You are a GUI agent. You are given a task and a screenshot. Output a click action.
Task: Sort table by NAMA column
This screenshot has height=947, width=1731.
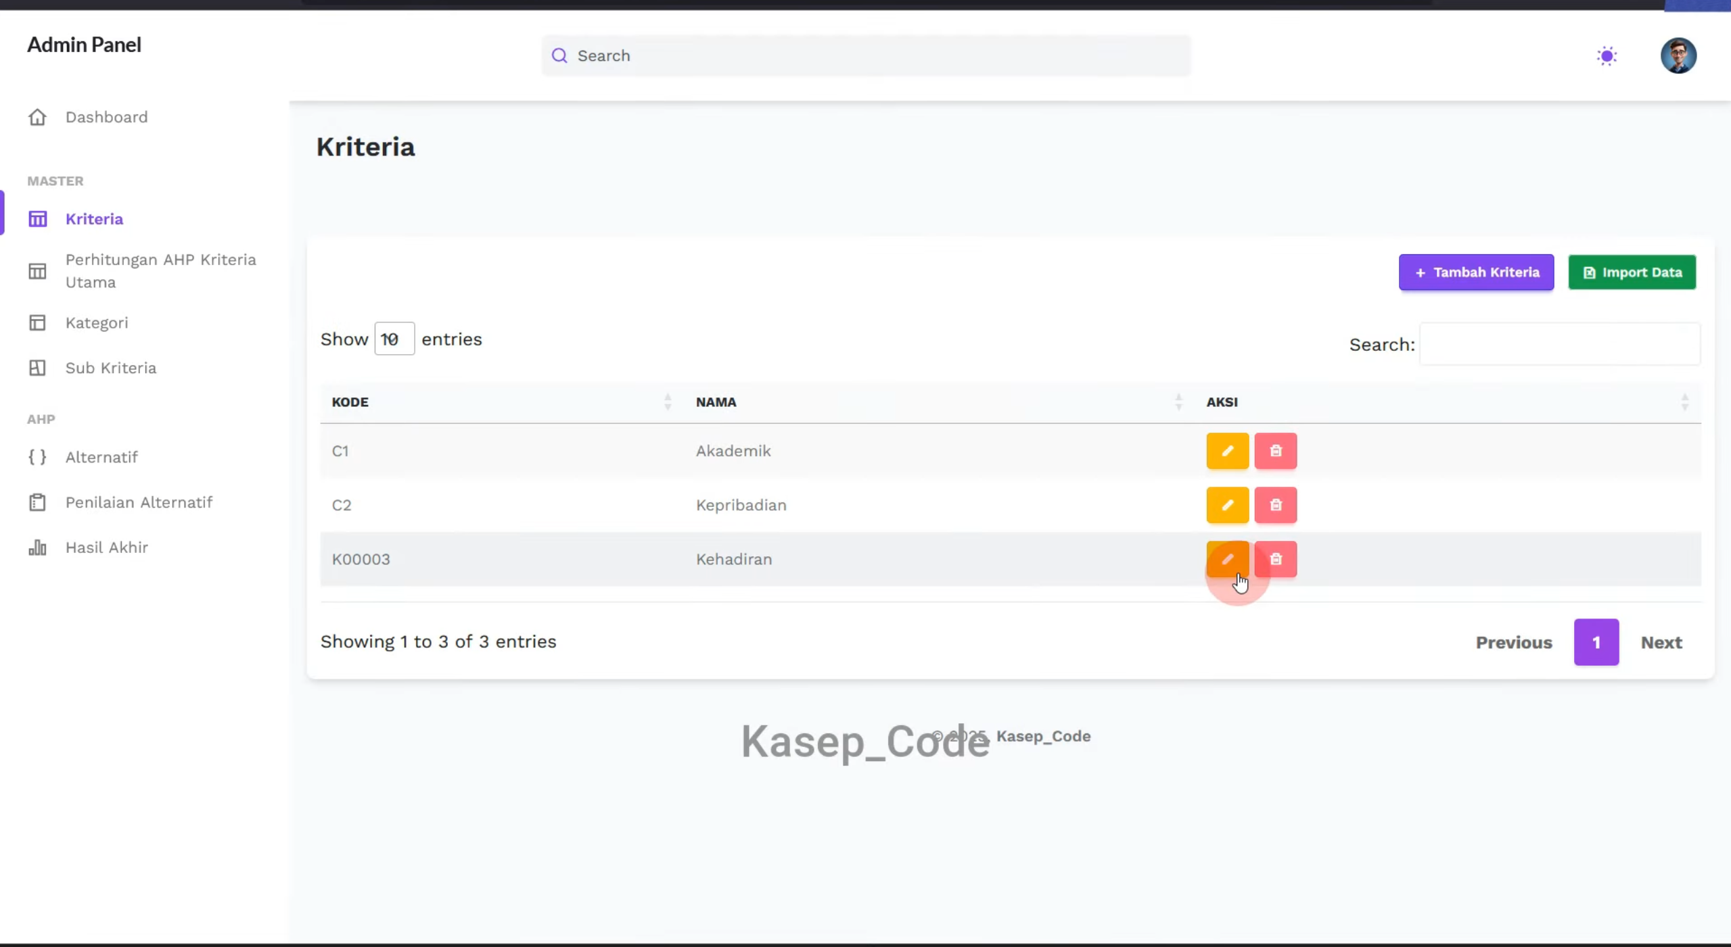click(x=940, y=402)
